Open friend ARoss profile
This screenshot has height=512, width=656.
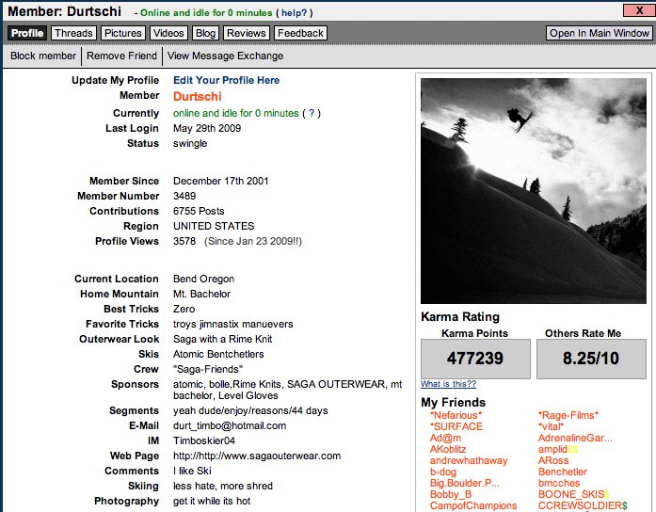pyautogui.click(x=553, y=460)
